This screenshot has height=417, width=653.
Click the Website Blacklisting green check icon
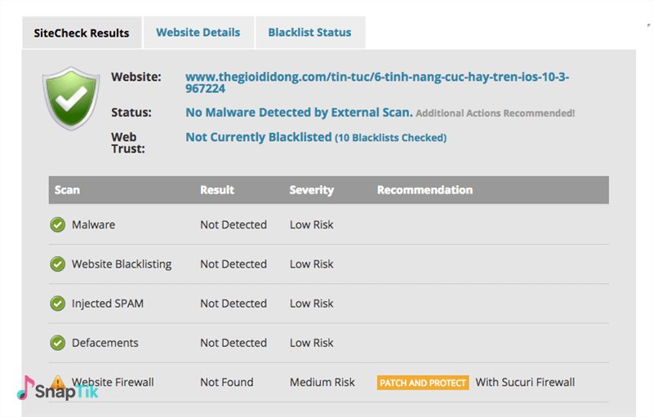coord(57,264)
